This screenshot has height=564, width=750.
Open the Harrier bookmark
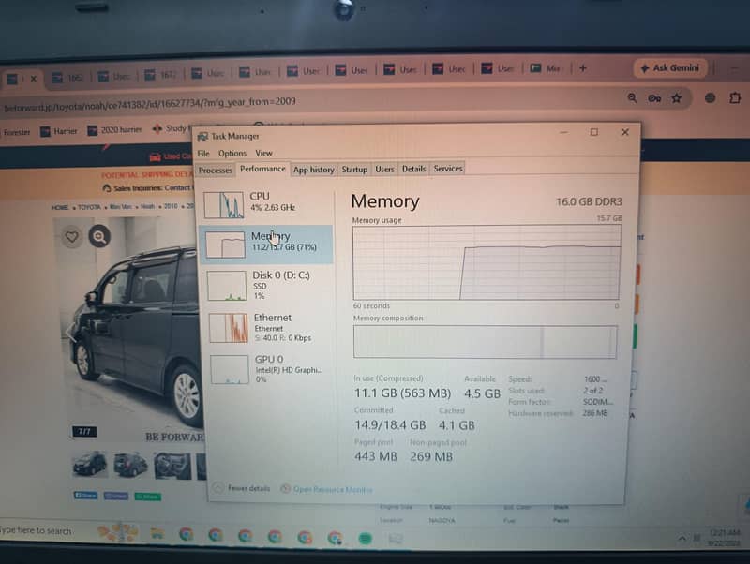(59, 131)
